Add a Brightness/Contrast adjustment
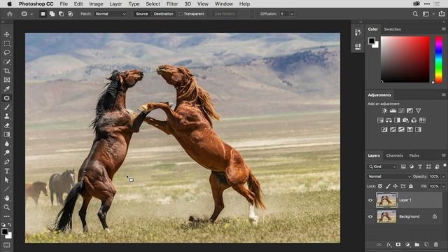Image resolution: width=448 pixels, height=252 pixels. (x=384, y=111)
